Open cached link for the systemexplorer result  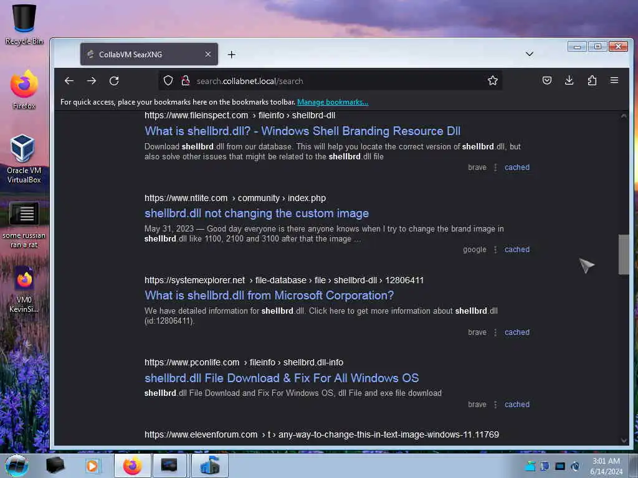(x=517, y=332)
